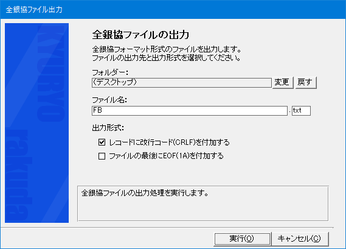
Task: Click the 出力形式: section label
Action: pos(108,128)
